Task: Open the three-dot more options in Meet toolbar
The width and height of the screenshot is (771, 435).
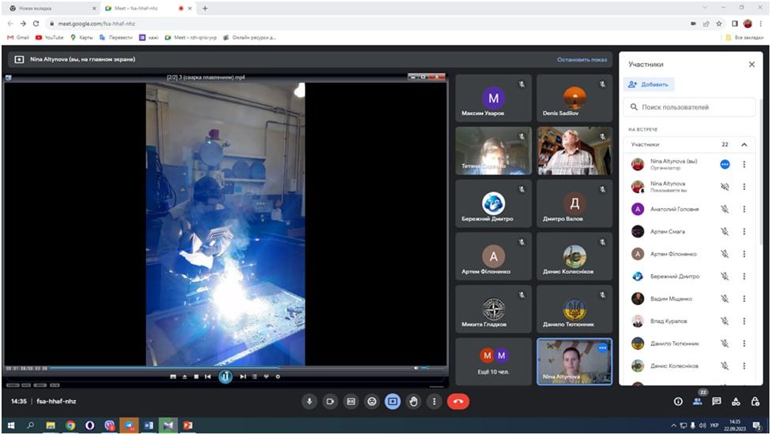Action: [434, 402]
